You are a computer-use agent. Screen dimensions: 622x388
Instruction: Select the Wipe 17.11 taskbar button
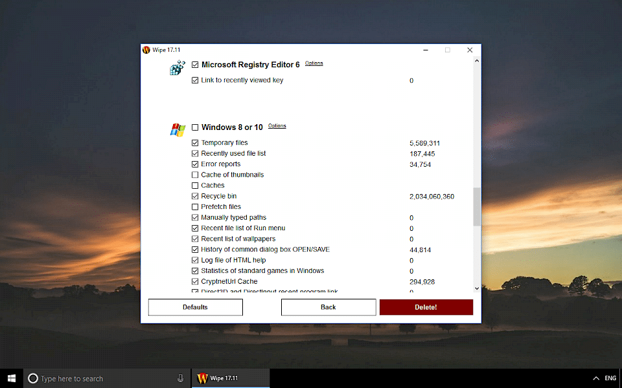pos(231,378)
